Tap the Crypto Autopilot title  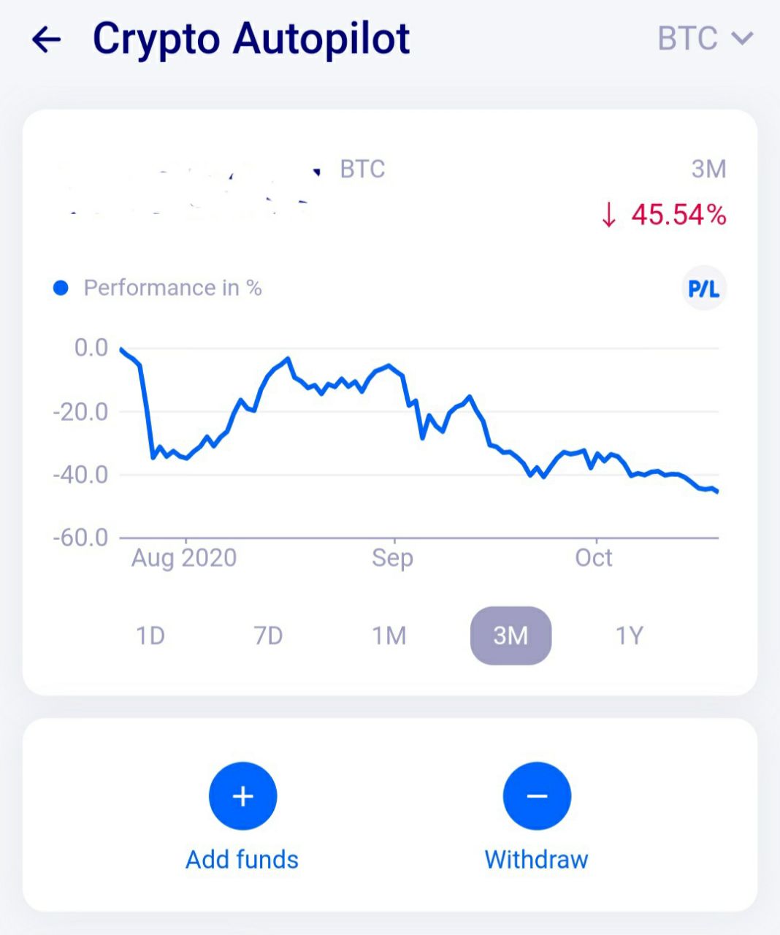pyautogui.click(x=251, y=39)
